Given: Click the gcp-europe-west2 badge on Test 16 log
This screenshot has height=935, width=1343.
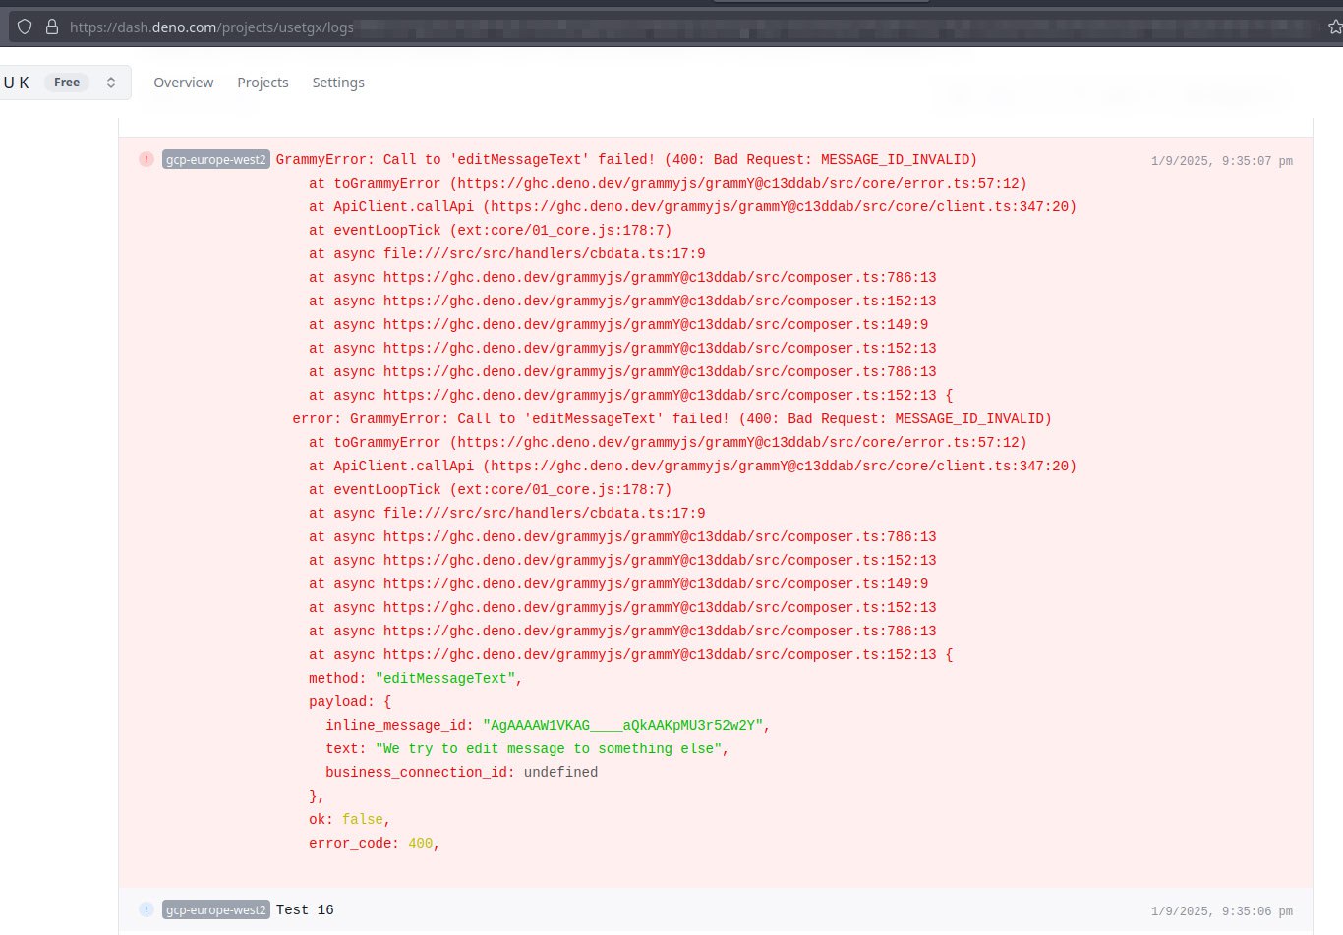Looking at the screenshot, I should (x=215, y=909).
